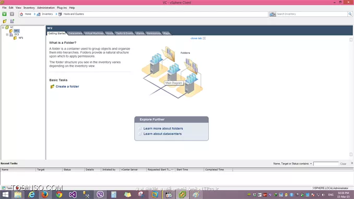Open the task filter criteria dropdown

(311, 164)
